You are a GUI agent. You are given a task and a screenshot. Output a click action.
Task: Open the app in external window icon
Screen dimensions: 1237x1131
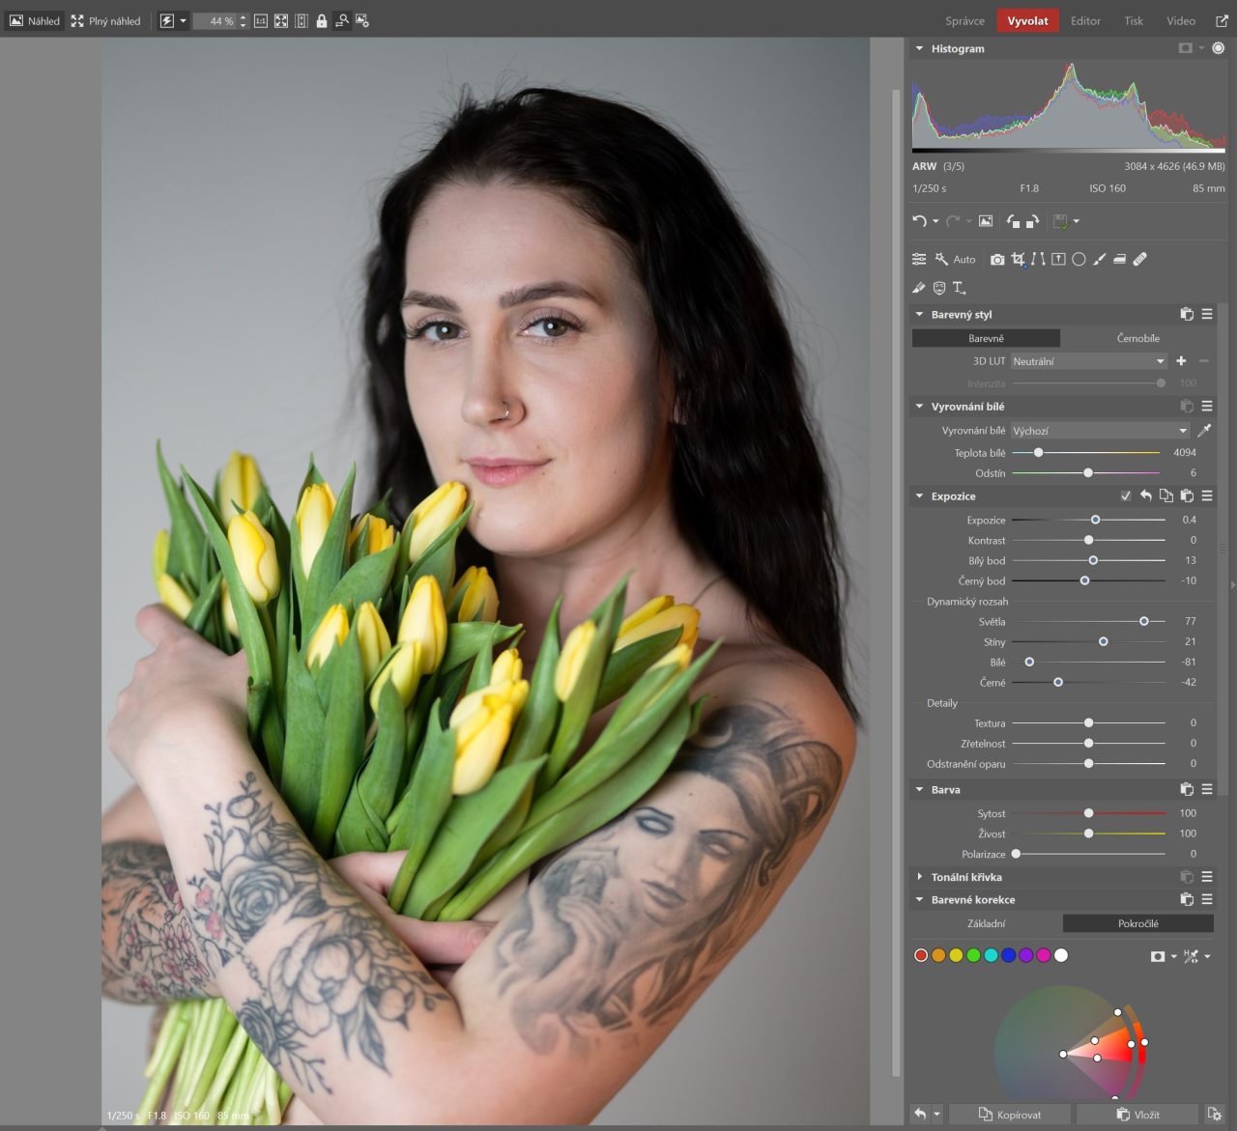(x=1222, y=20)
